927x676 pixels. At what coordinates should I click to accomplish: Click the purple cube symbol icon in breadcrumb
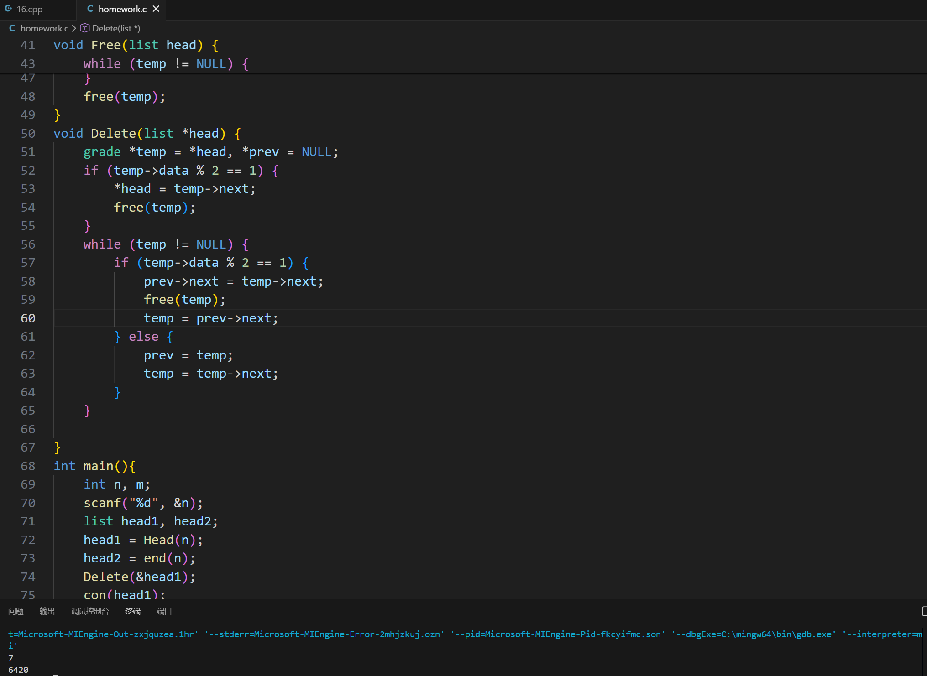(x=85, y=28)
